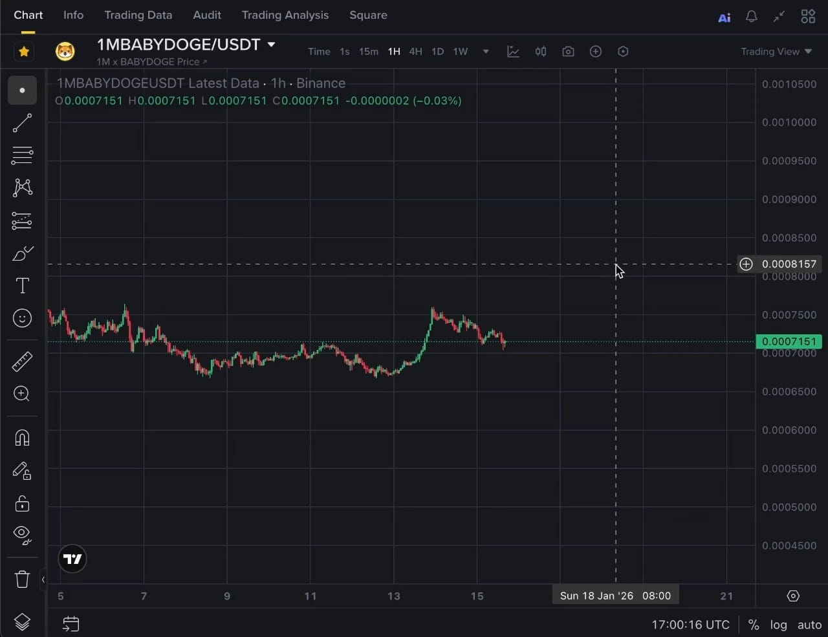Expand the extra timeframes dropdown arrow
Image resolution: width=828 pixels, height=637 pixels.
pos(485,51)
